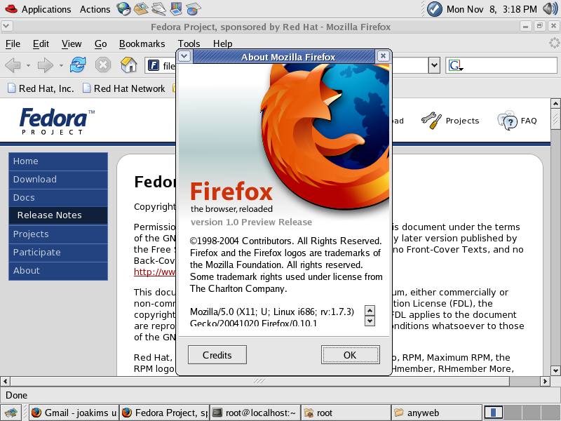Open the About dialog window menu arrow
This screenshot has width=561, height=421.
[184, 56]
